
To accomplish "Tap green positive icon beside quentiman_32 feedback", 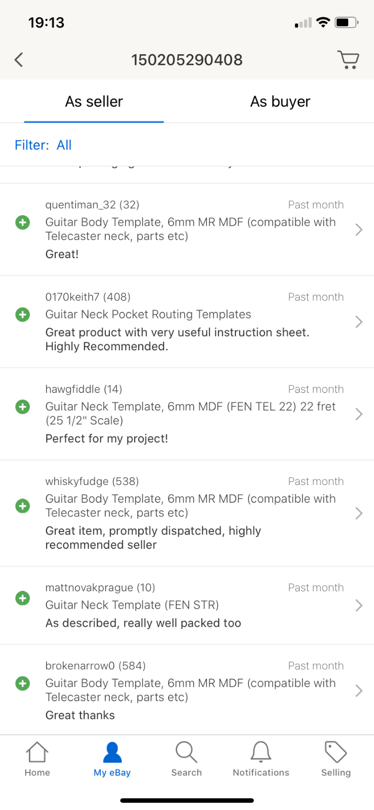I will [x=23, y=222].
